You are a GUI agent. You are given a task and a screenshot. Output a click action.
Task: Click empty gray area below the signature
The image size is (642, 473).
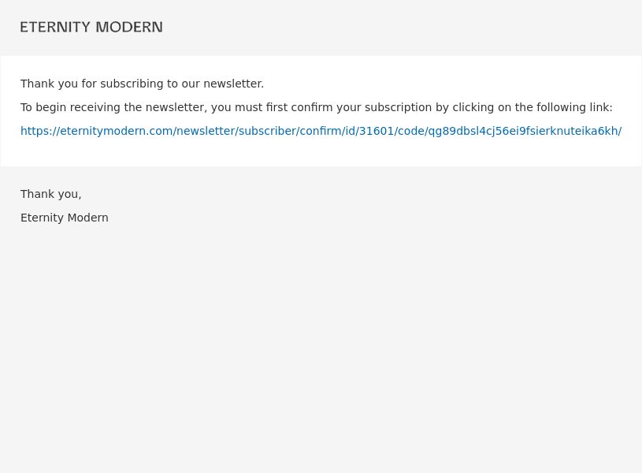(x=321, y=348)
